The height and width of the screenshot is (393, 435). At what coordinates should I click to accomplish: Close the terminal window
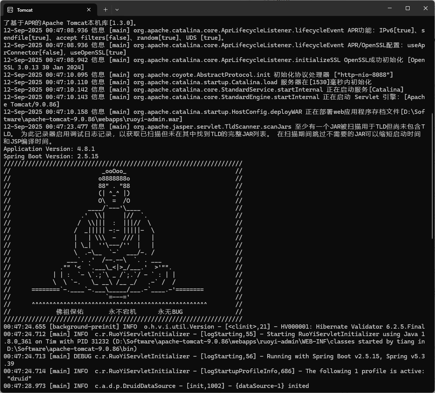click(426, 8)
